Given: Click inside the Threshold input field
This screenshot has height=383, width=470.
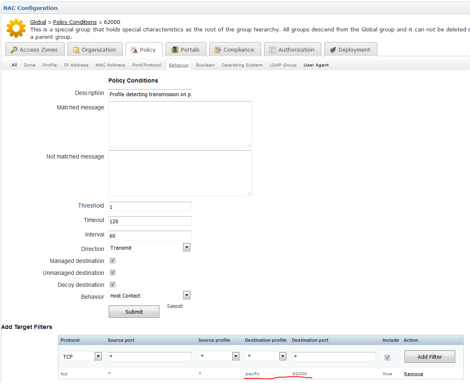Looking at the screenshot, I should click(150, 206).
